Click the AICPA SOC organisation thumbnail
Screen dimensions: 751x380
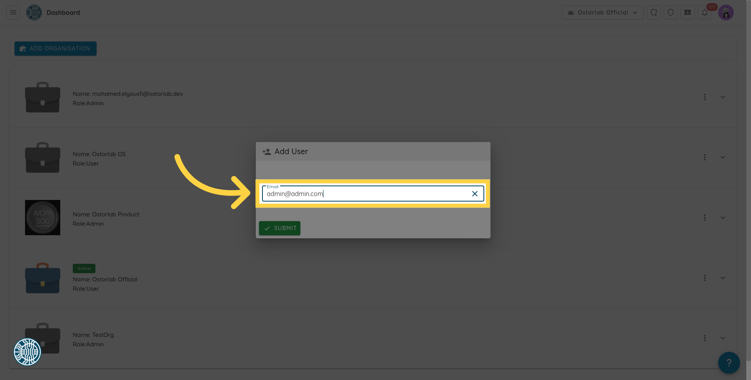point(43,218)
